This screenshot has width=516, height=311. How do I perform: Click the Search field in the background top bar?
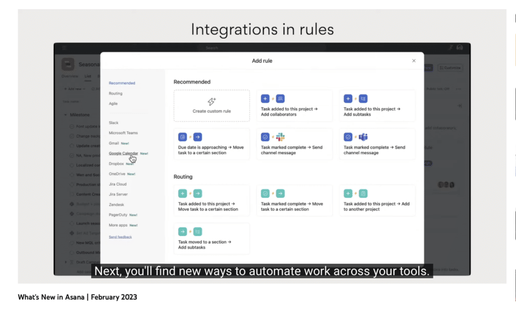tap(262, 48)
